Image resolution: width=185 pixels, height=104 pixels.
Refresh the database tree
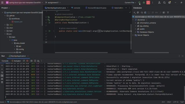pyautogui.click(x=142, y=12)
